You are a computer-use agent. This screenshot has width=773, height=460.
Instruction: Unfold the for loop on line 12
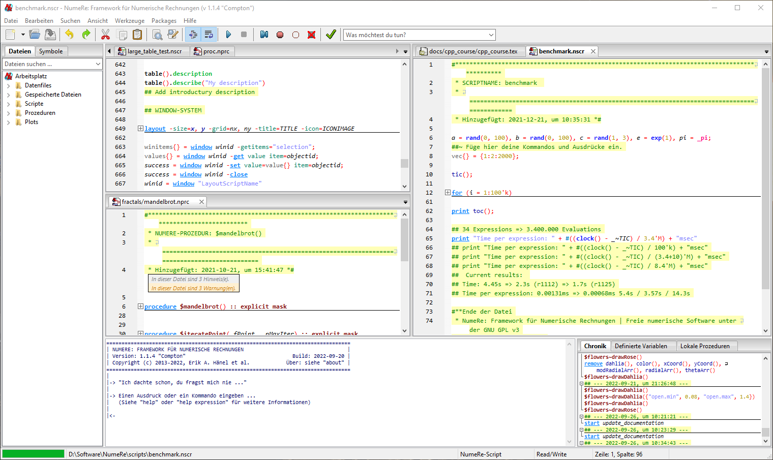448,193
